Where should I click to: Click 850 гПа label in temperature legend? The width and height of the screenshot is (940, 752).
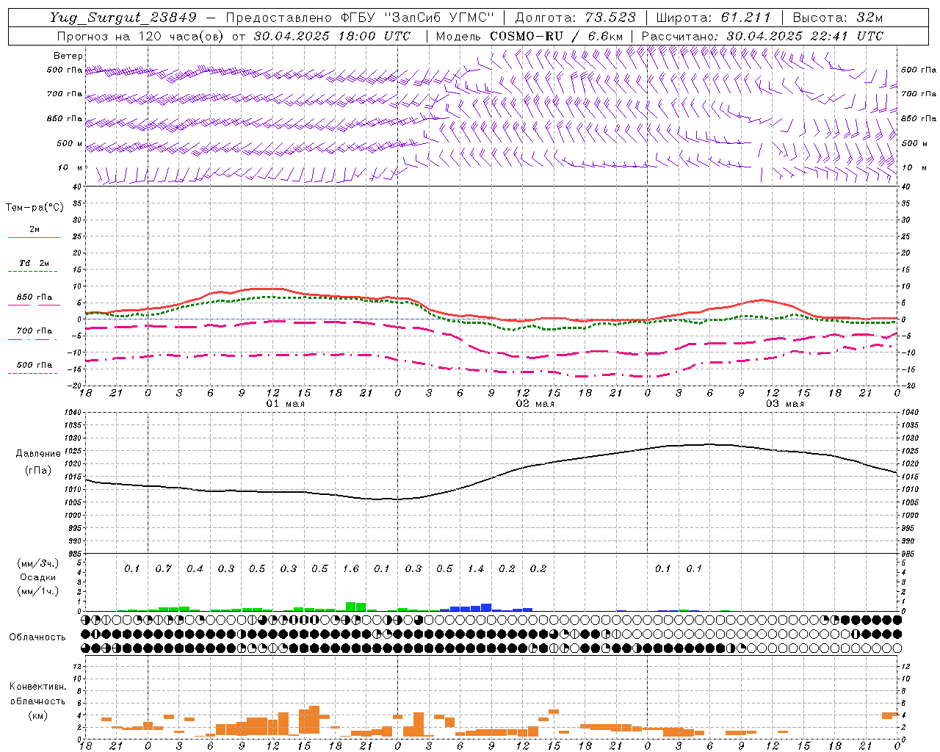pyautogui.click(x=35, y=297)
